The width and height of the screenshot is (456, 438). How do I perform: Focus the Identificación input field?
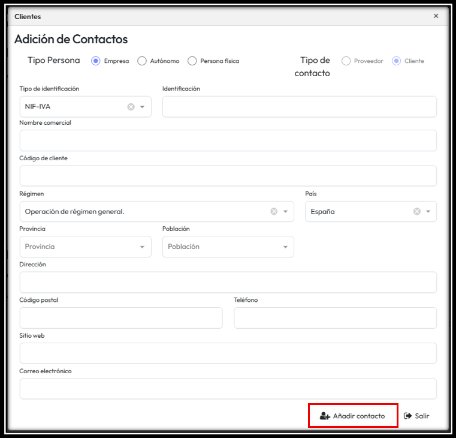pos(299,107)
